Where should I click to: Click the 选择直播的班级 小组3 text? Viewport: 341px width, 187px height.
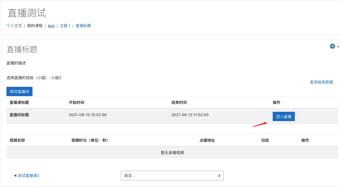[34, 78]
